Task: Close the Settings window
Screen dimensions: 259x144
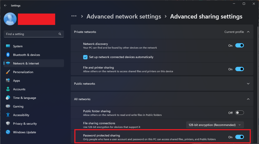Action: pyautogui.click(x=254, y=4)
